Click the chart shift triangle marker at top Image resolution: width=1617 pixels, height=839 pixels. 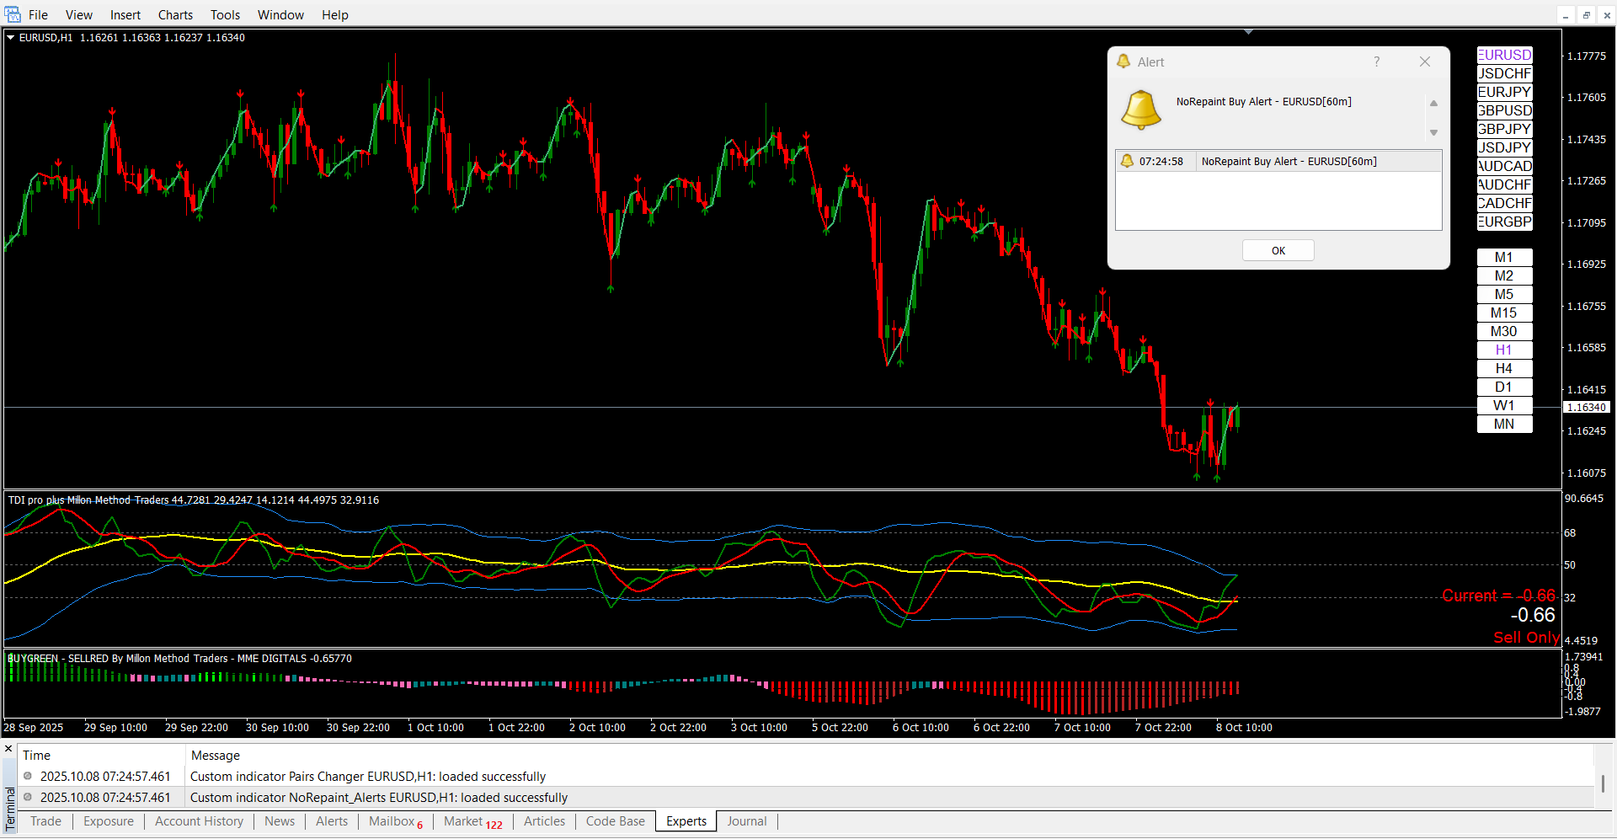[1248, 32]
